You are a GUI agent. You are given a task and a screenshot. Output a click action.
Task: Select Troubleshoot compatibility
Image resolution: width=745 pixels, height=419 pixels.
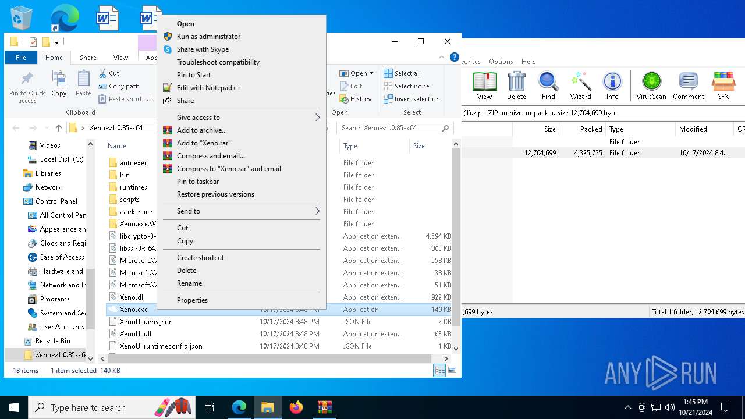click(242, 62)
